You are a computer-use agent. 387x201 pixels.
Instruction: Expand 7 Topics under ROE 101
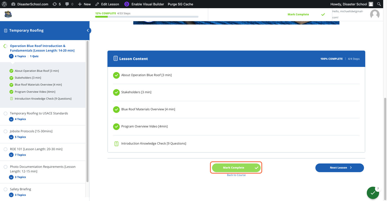pos(11,155)
